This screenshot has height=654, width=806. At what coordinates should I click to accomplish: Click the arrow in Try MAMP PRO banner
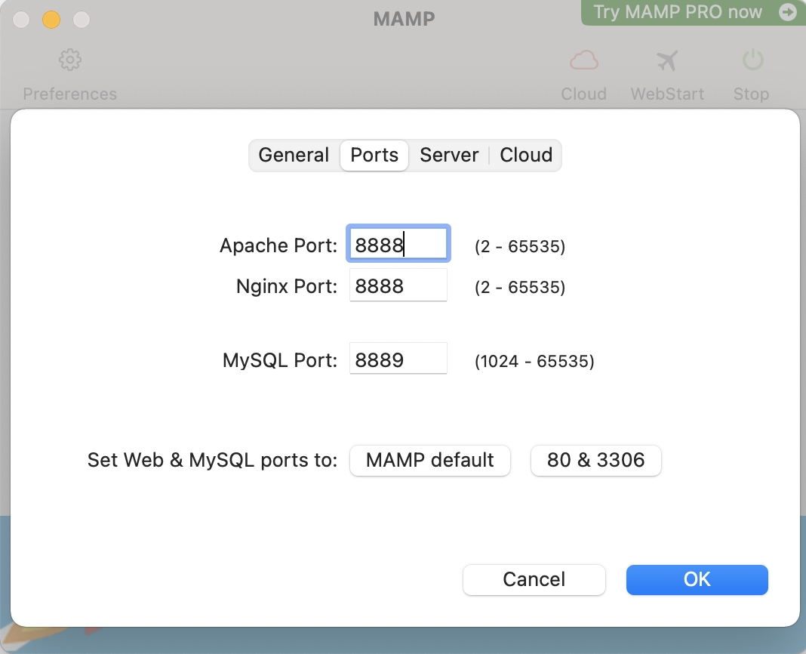coord(787,12)
